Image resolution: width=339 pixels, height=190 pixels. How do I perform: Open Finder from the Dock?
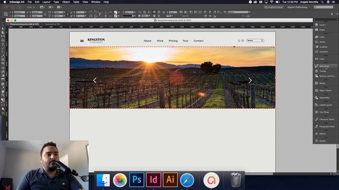point(103,180)
